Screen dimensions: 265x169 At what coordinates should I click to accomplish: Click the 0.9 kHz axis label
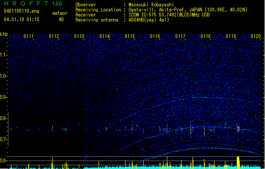[3, 97]
